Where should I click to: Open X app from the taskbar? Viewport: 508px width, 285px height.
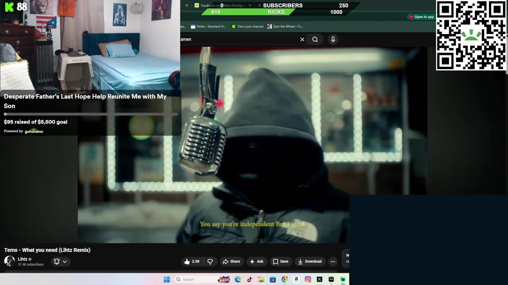(x=319, y=279)
